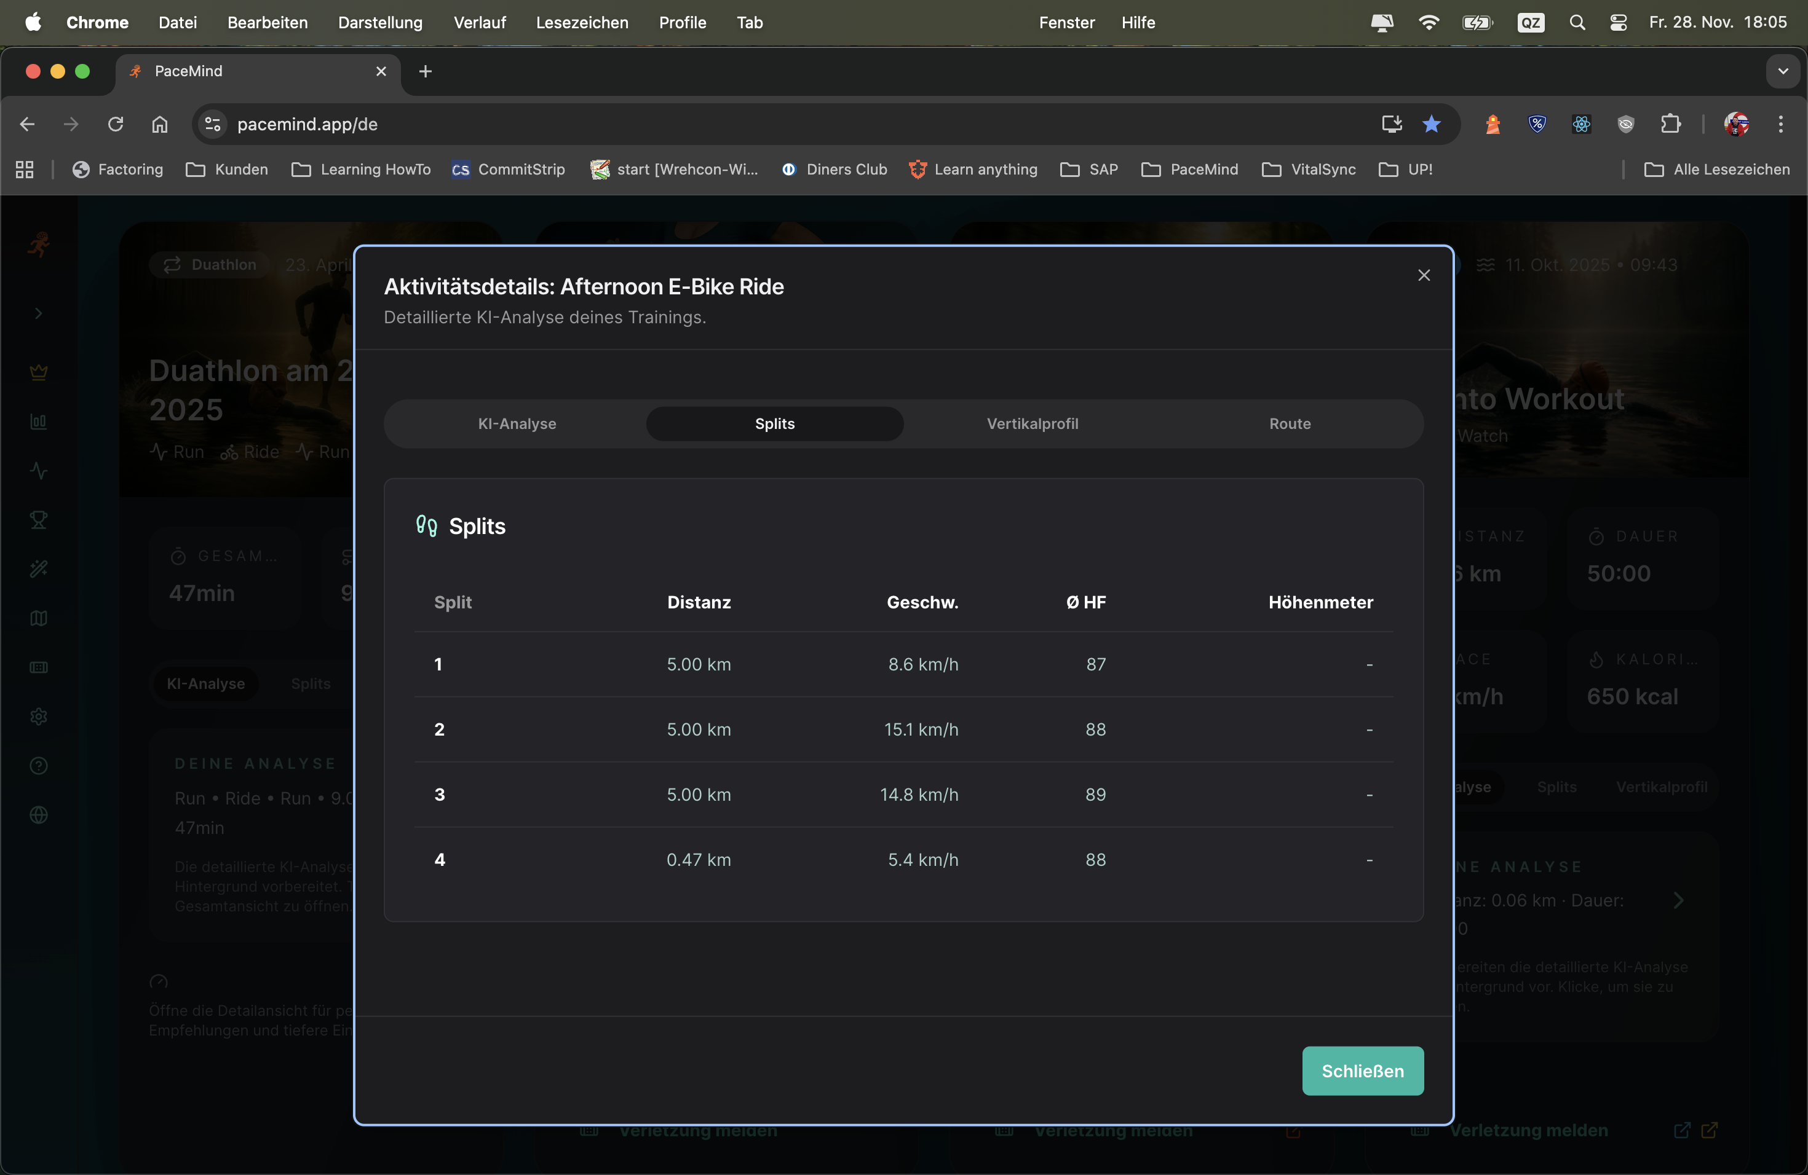Open the Vertikalprofil tab
The width and height of the screenshot is (1808, 1175).
(x=1032, y=423)
